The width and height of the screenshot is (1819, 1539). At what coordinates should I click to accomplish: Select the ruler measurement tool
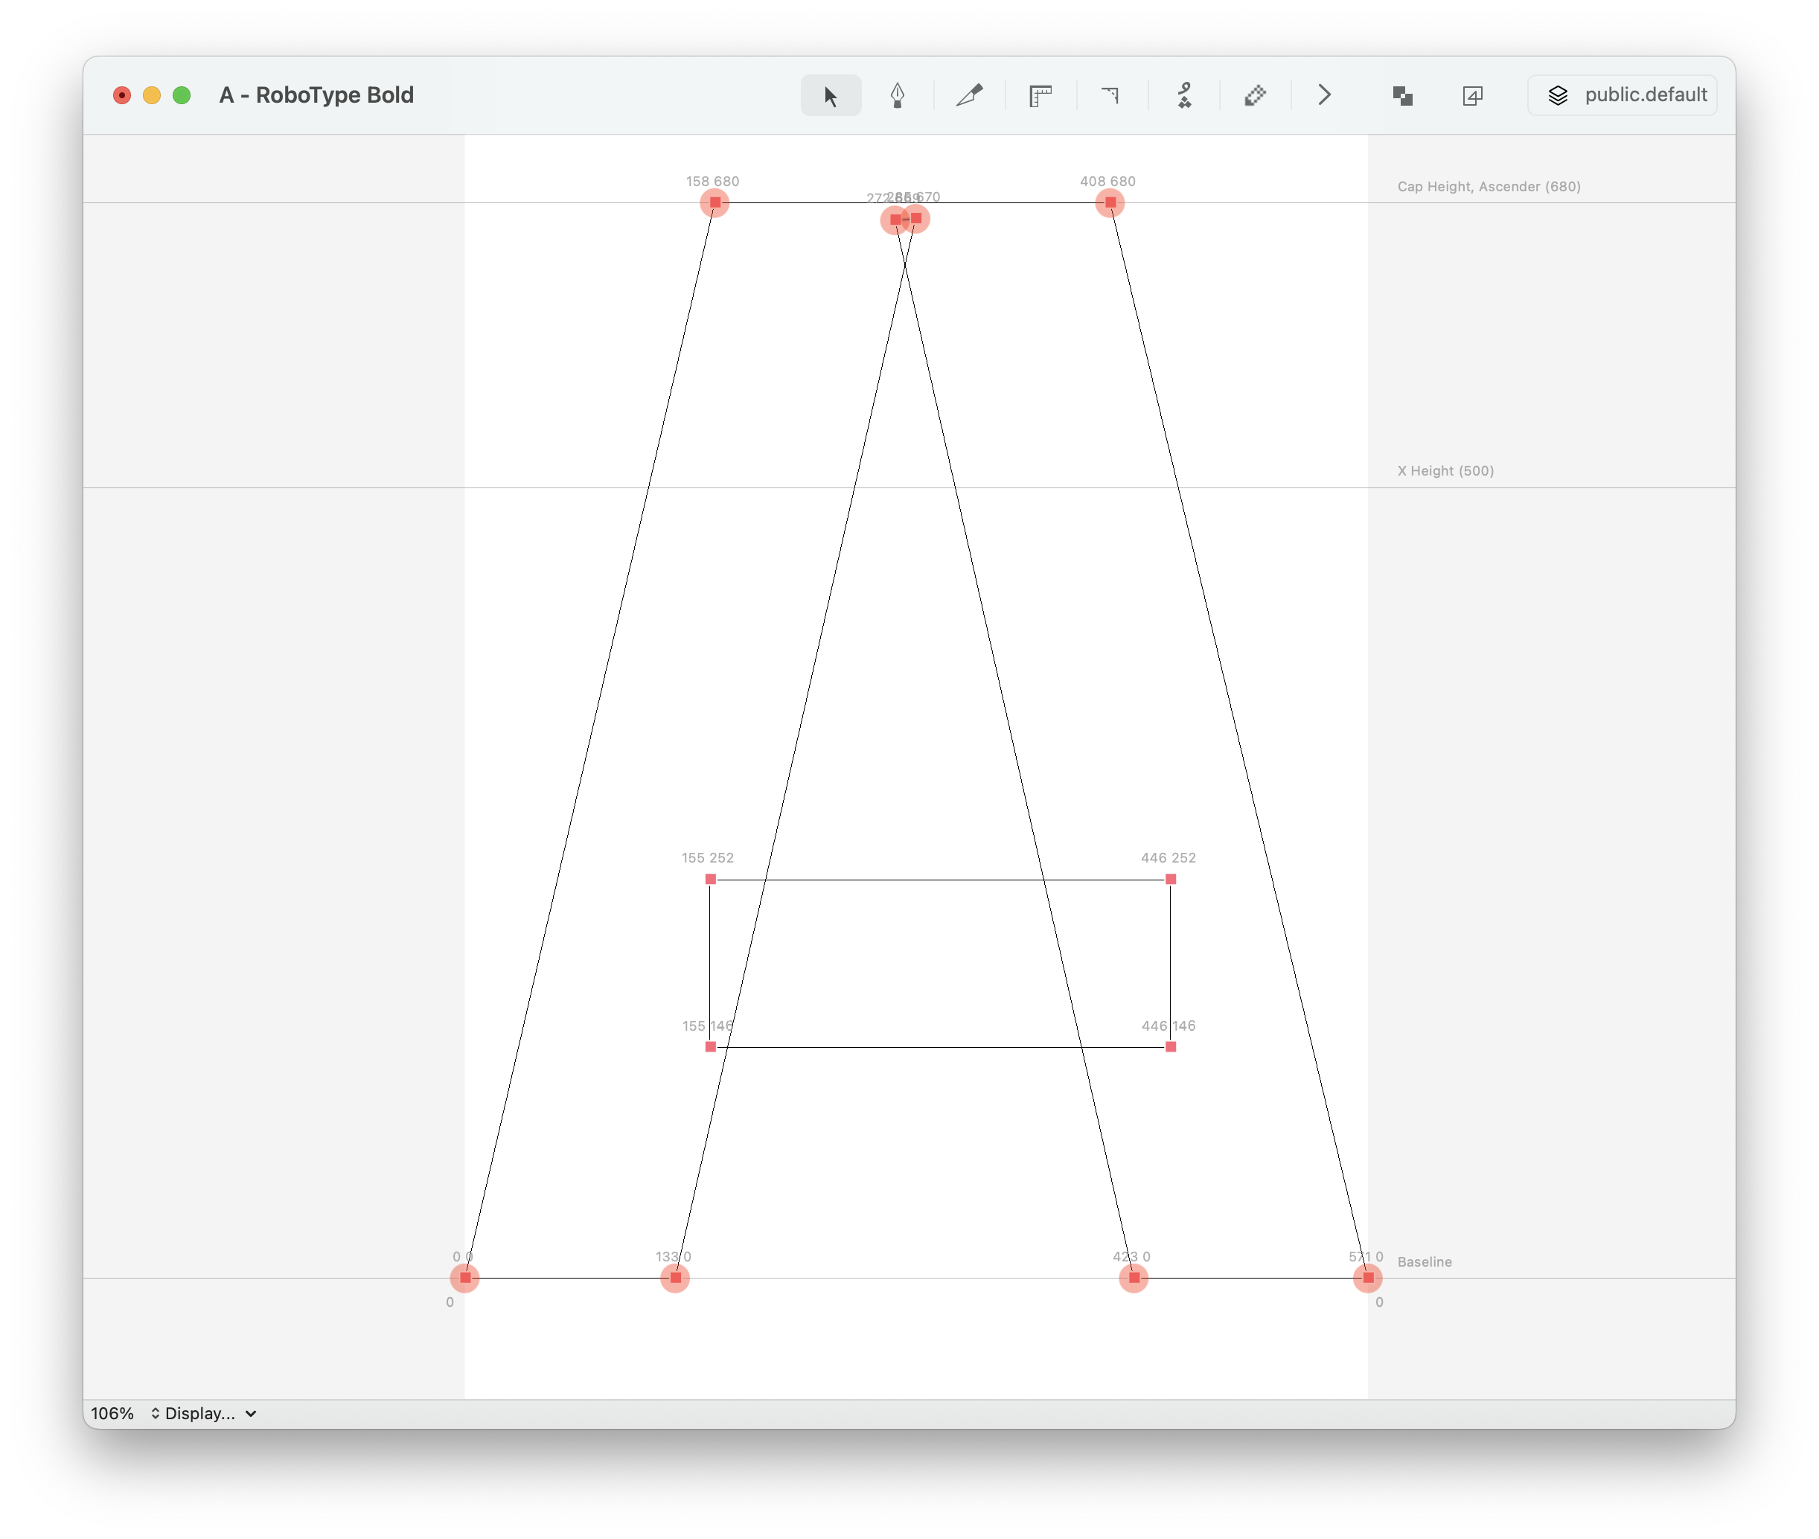tap(1040, 95)
